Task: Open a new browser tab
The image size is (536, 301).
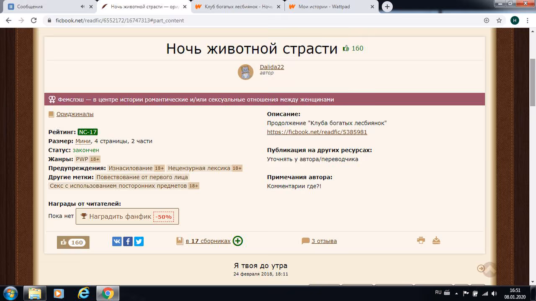Action: [387, 7]
